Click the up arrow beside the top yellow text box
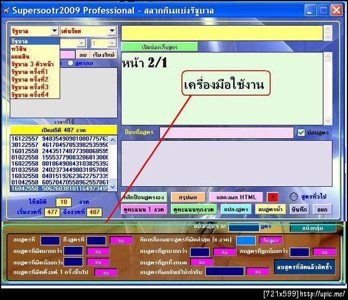The height and width of the screenshot is (300, 348). point(328,29)
